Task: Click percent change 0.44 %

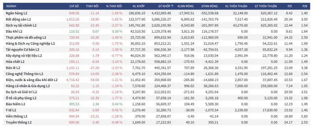Action: tap(117, 104)
